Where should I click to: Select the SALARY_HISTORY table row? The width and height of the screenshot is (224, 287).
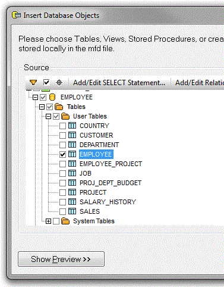108,202
